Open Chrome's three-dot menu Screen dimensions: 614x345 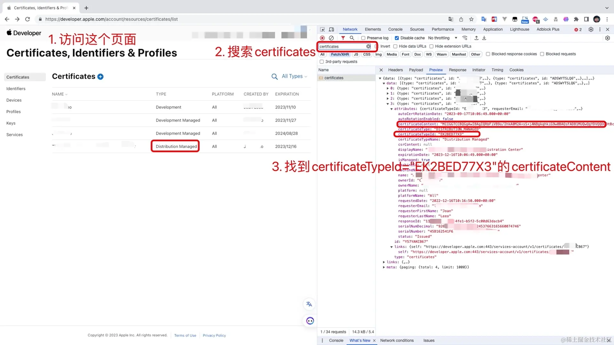(607, 19)
